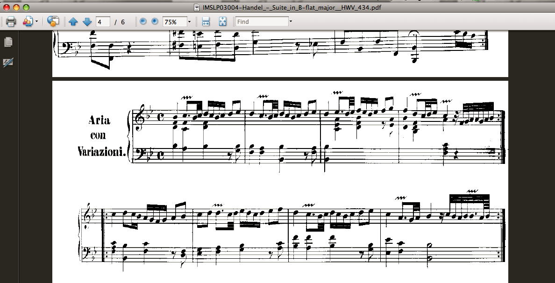
Task: Click the green zoom window button
Action: click(x=26, y=7)
